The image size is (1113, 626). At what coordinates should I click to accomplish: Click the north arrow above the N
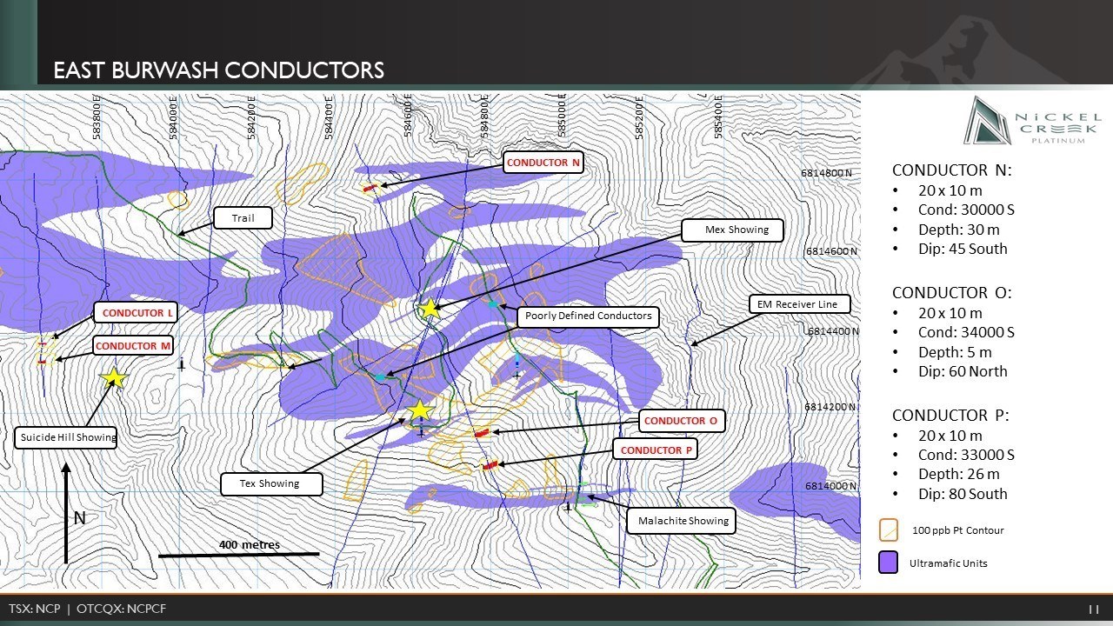pos(67,513)
